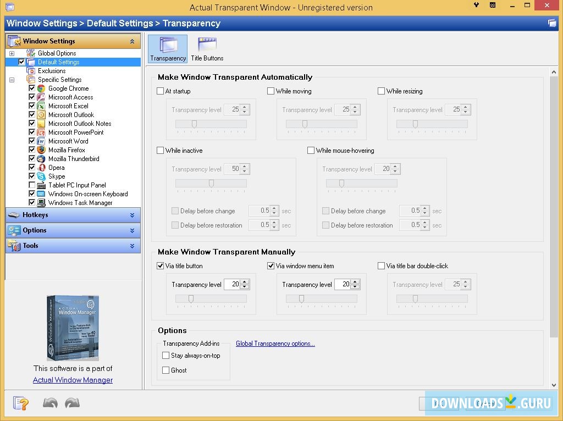Click the undo arrow icon
563x421 pixels.
(50, 403)
